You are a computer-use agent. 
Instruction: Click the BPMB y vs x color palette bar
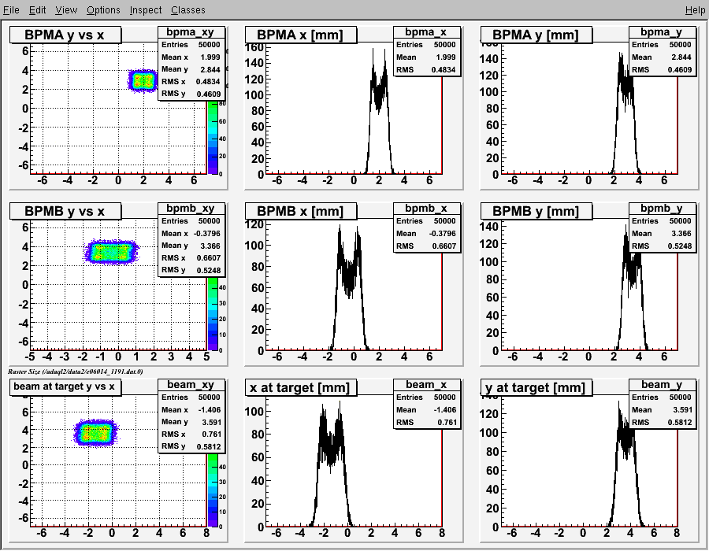[x=213, y=313]
